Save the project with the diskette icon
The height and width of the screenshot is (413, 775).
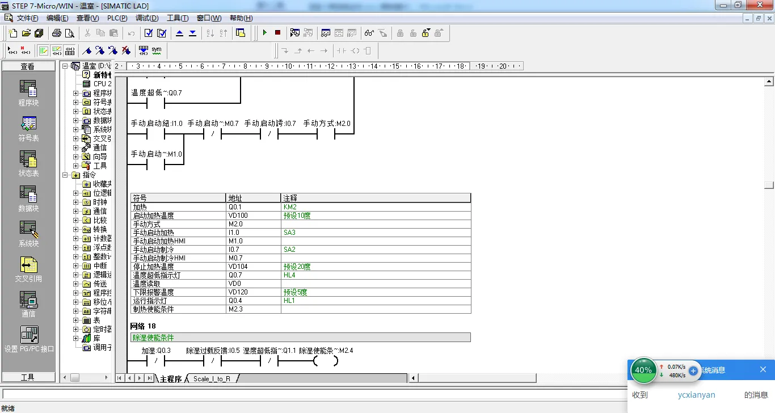pos(39,33)
